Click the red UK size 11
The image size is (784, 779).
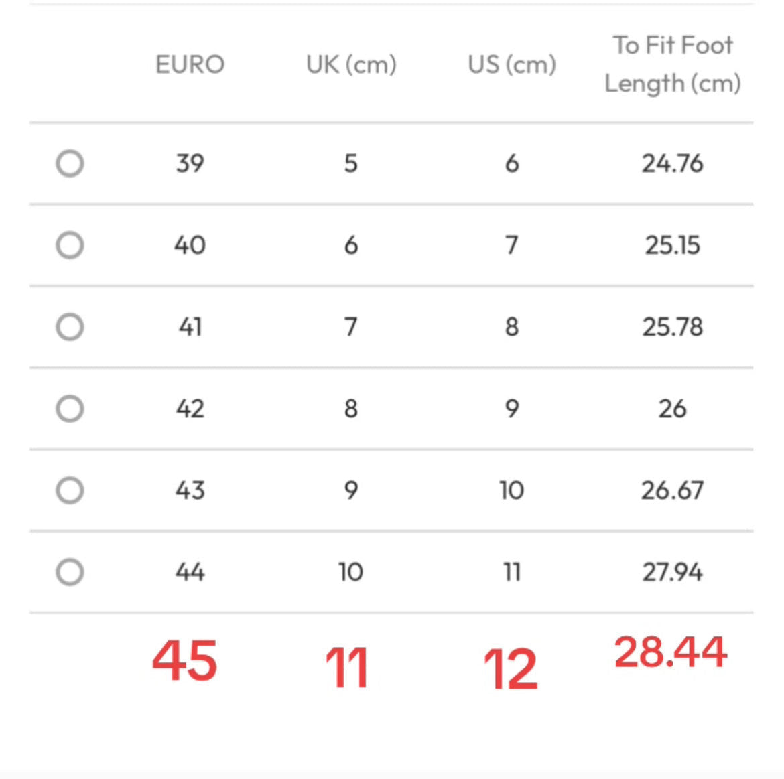click(x=347, y=668)
